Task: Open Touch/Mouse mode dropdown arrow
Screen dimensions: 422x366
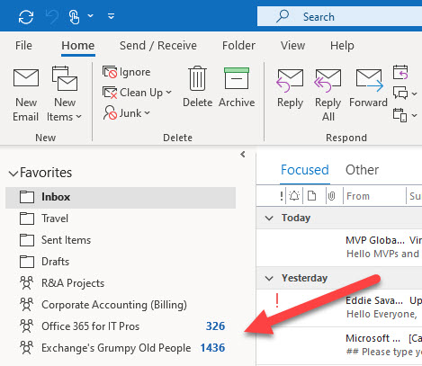Action: pos(90,16)
